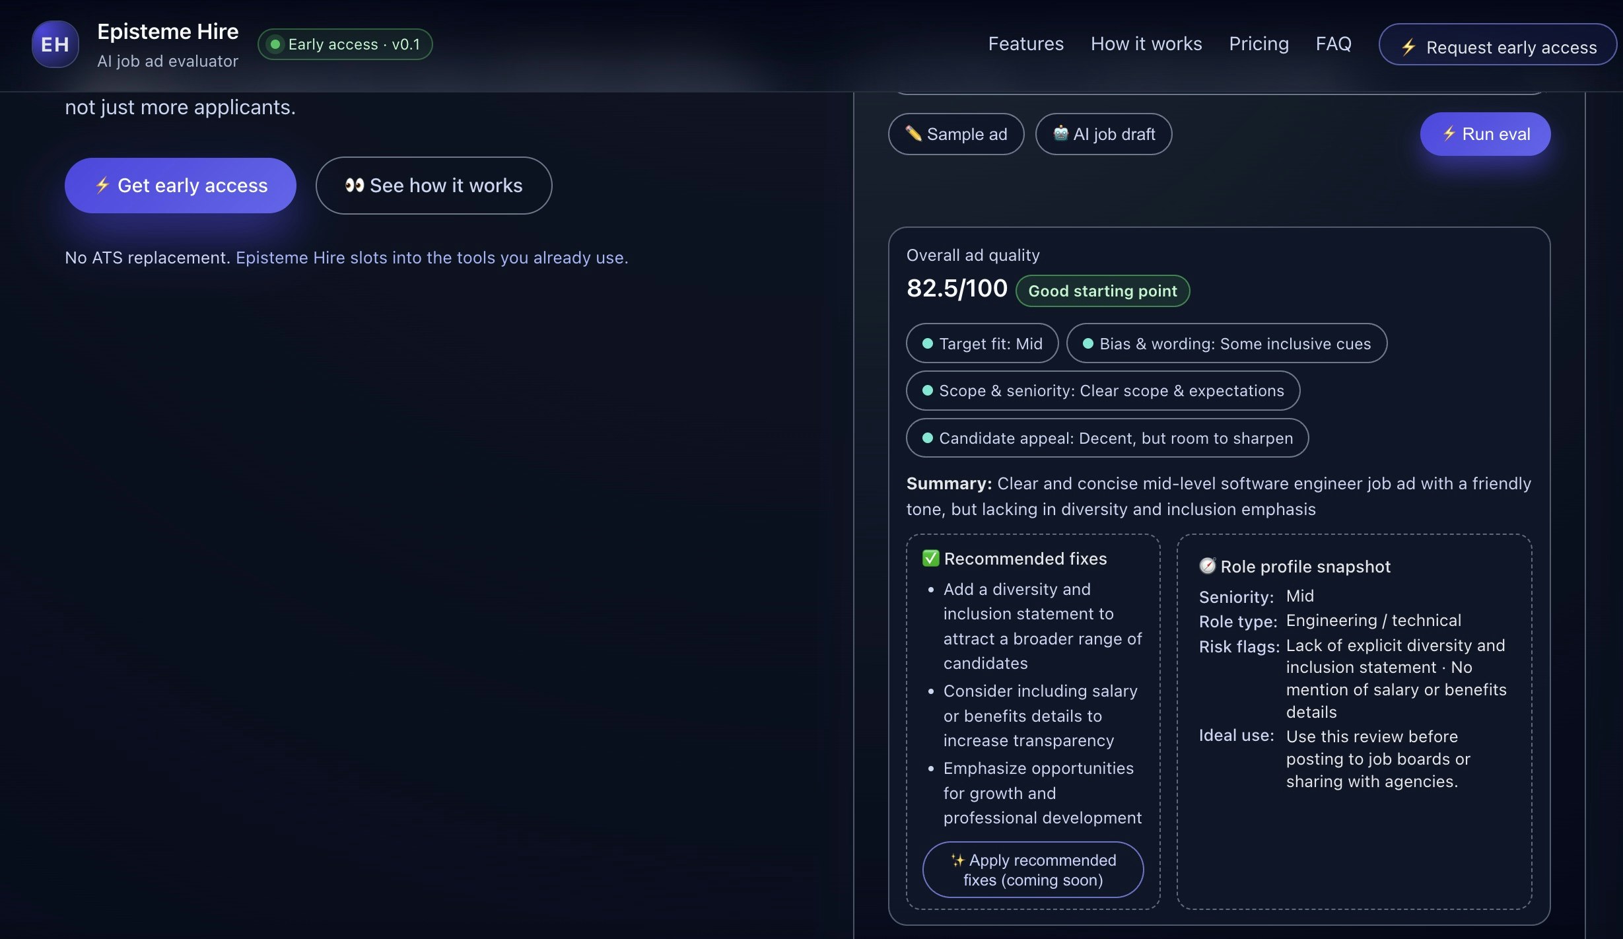Toggle the AI job draft chip
1623x939 pixels.
pyautogui.click(x=1103, y=134)
